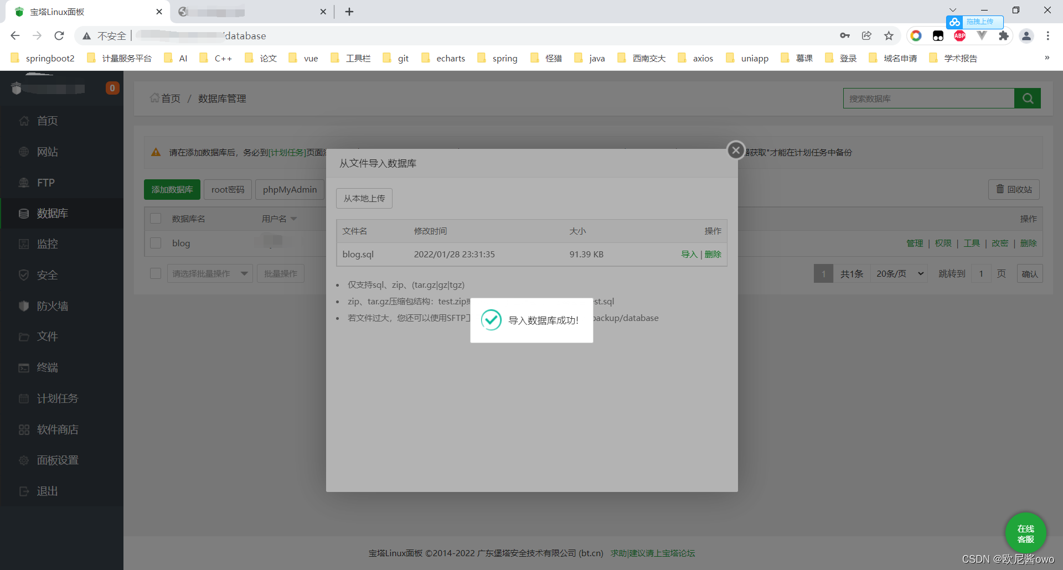Click the software store grid icon
The height and width of the screenshot is (570, 1063).
coord(24,429)
